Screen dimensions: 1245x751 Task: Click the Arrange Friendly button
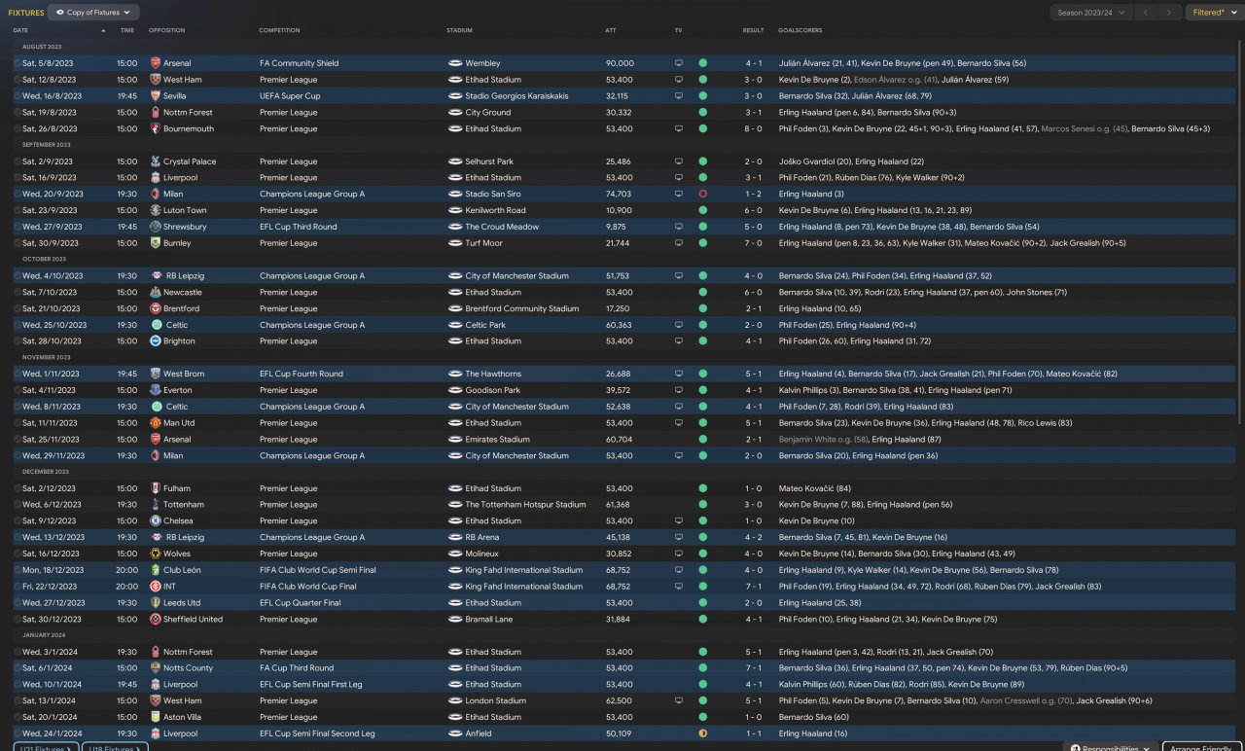1202,748
